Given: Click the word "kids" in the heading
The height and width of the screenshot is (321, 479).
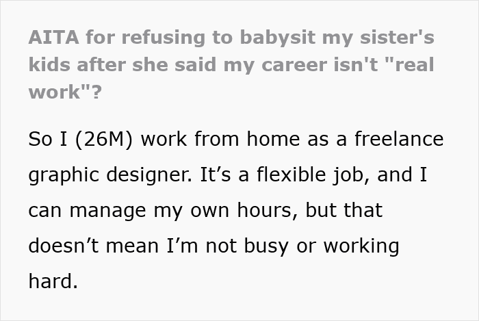Looking at the screenshot, I should (x=49, y=64).
